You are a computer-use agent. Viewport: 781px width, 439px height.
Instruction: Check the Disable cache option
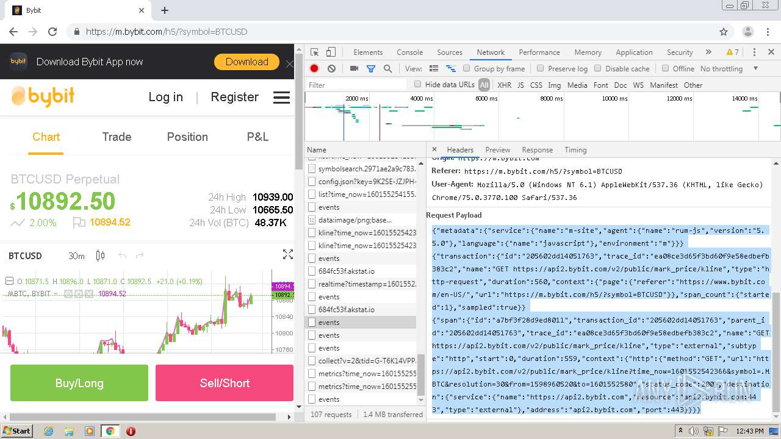click(x=598, y=68)
